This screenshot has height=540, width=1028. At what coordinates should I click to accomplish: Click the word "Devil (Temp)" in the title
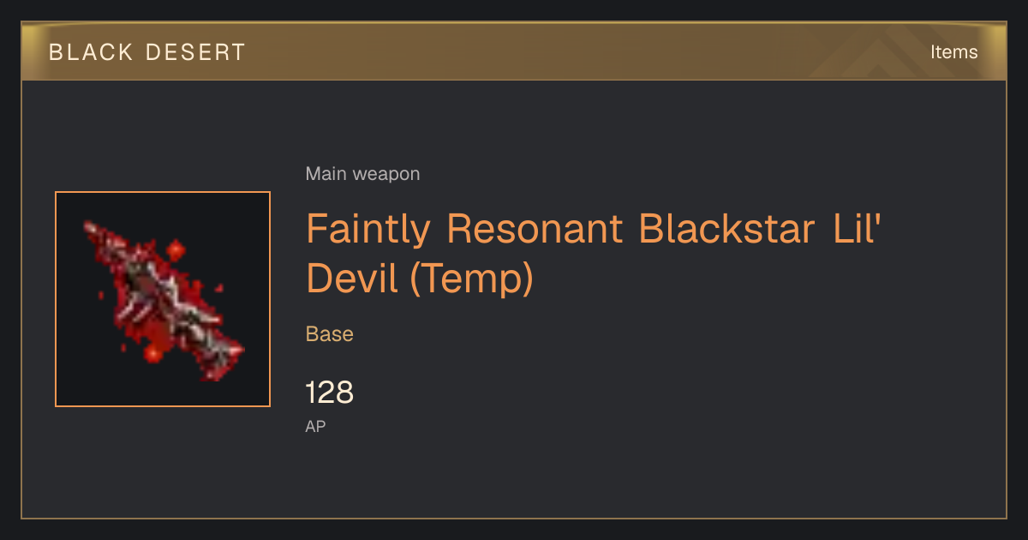pos(420,279)
